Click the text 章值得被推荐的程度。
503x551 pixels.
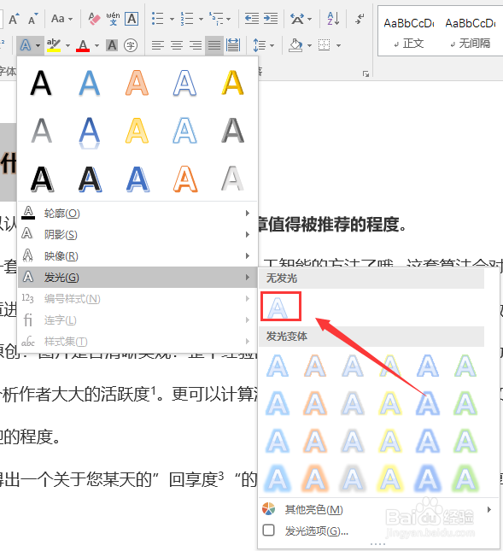click(331, 225)
